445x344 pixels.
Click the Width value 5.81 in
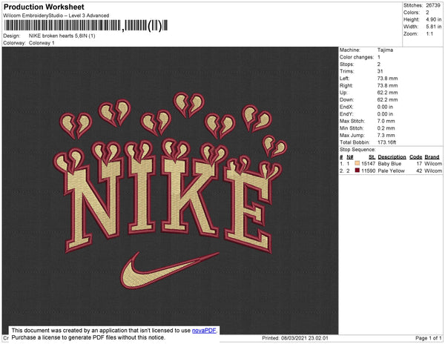tap(433, 27)
